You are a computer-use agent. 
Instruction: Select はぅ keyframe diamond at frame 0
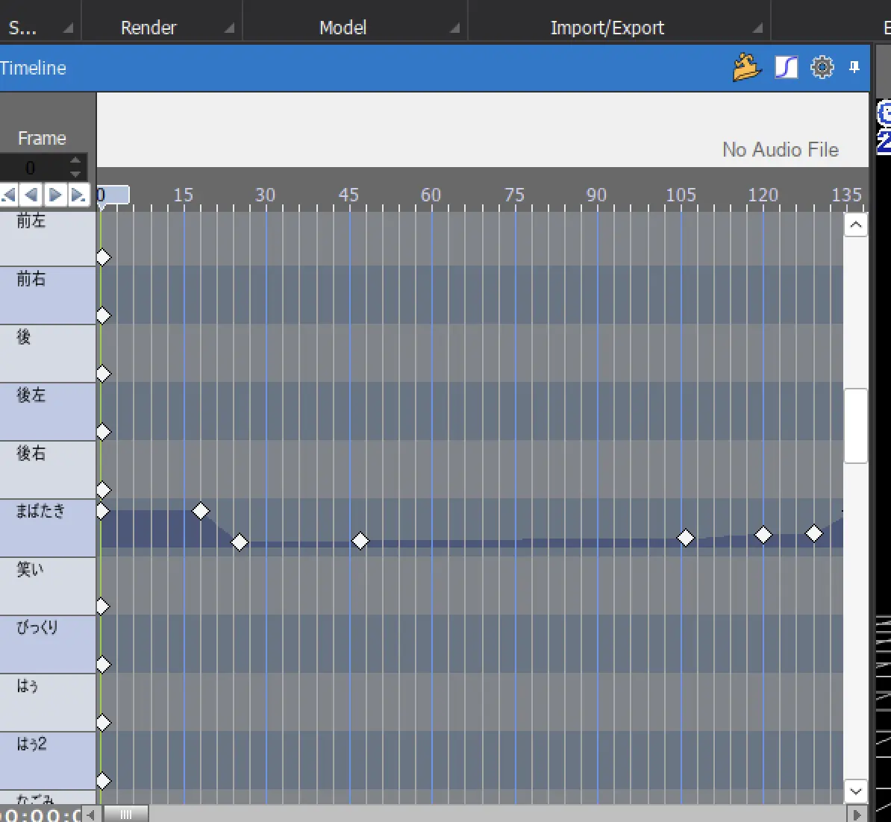coord(103,723)
